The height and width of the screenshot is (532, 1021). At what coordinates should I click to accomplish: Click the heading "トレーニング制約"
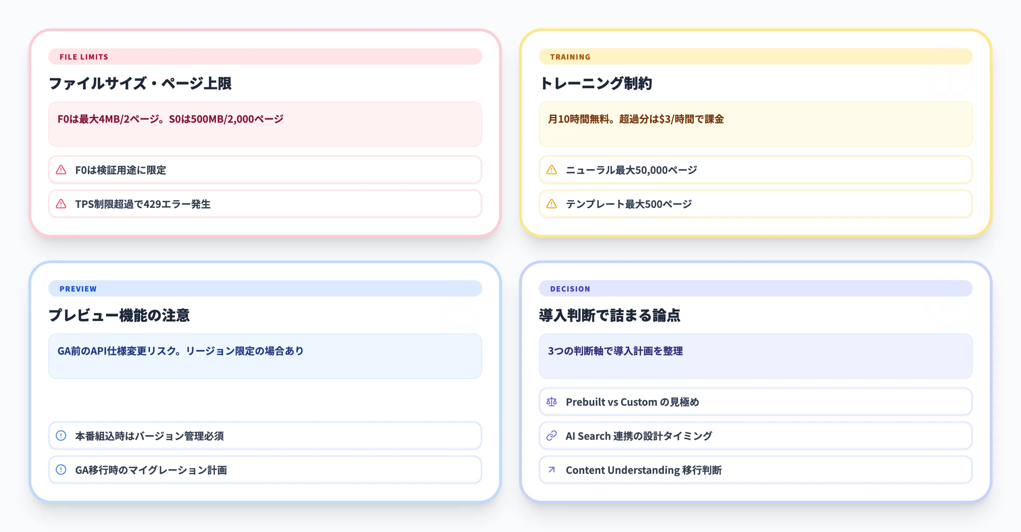(598, 84)
